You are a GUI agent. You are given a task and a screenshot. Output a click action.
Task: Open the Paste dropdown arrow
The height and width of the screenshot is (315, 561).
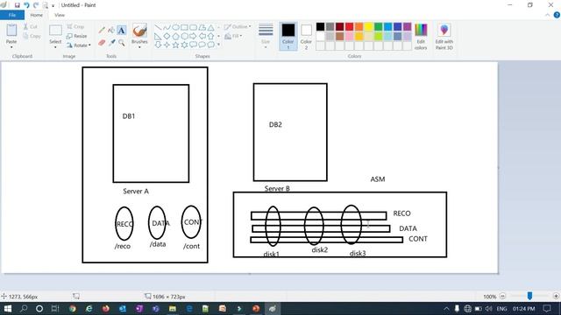pos(11,47)
